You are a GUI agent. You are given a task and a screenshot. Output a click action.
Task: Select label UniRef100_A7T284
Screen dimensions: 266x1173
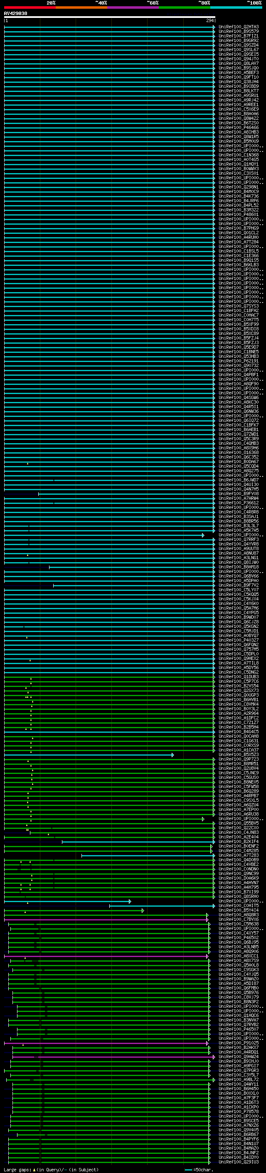coord(239,242)
